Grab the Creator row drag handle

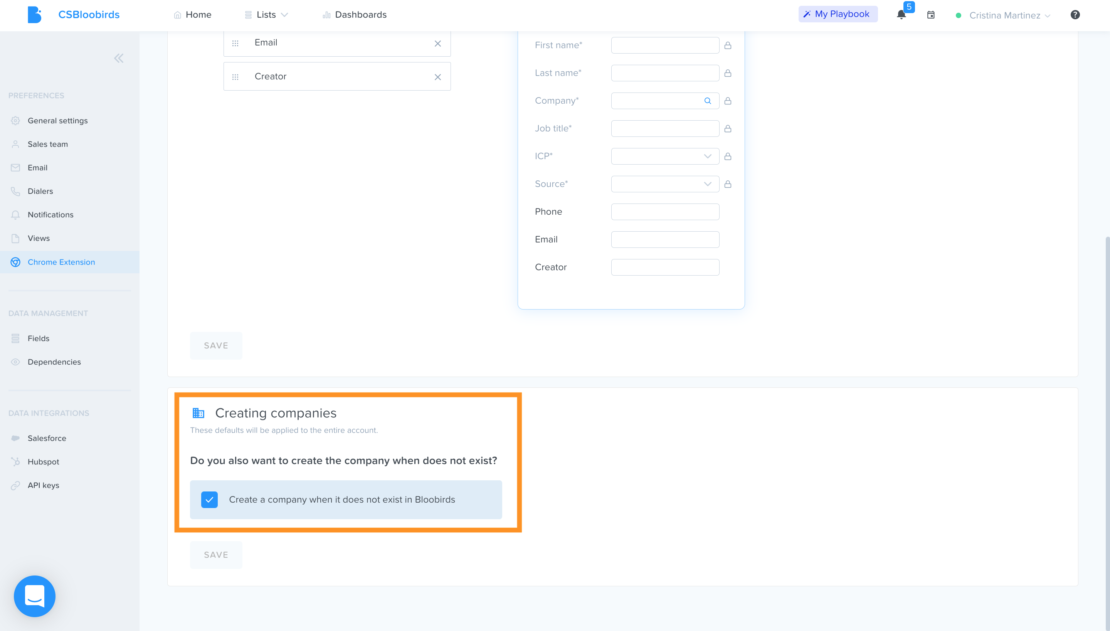(x=235, y=77)
